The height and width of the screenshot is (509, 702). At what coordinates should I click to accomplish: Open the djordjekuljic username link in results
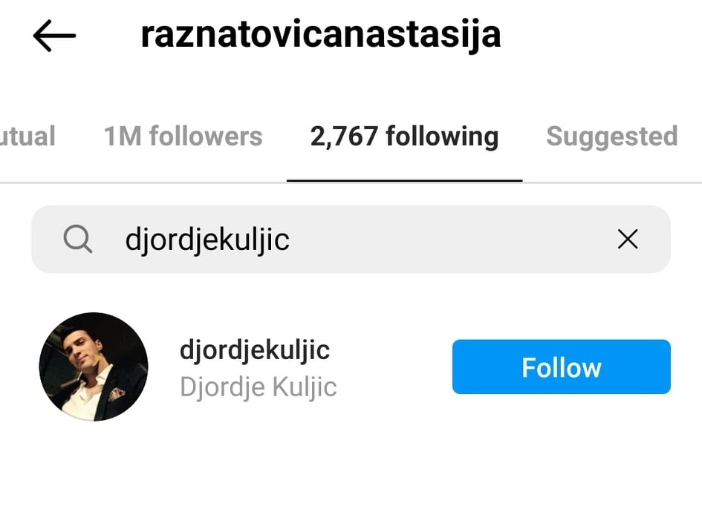(x=255, y=349)
